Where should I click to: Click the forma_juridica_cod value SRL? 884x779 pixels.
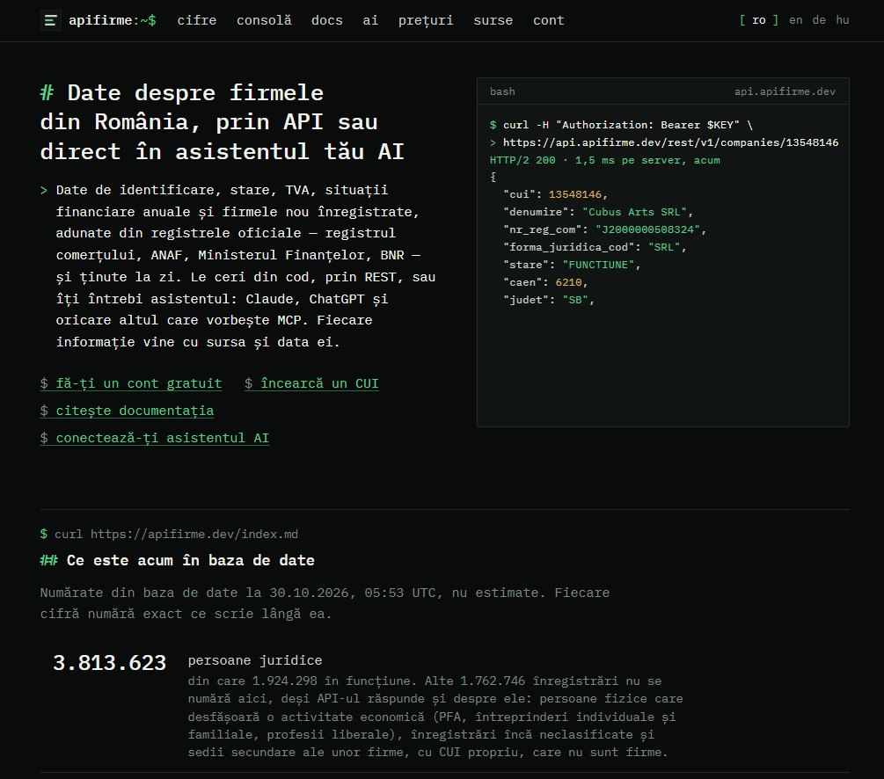(x=664, y=247)
